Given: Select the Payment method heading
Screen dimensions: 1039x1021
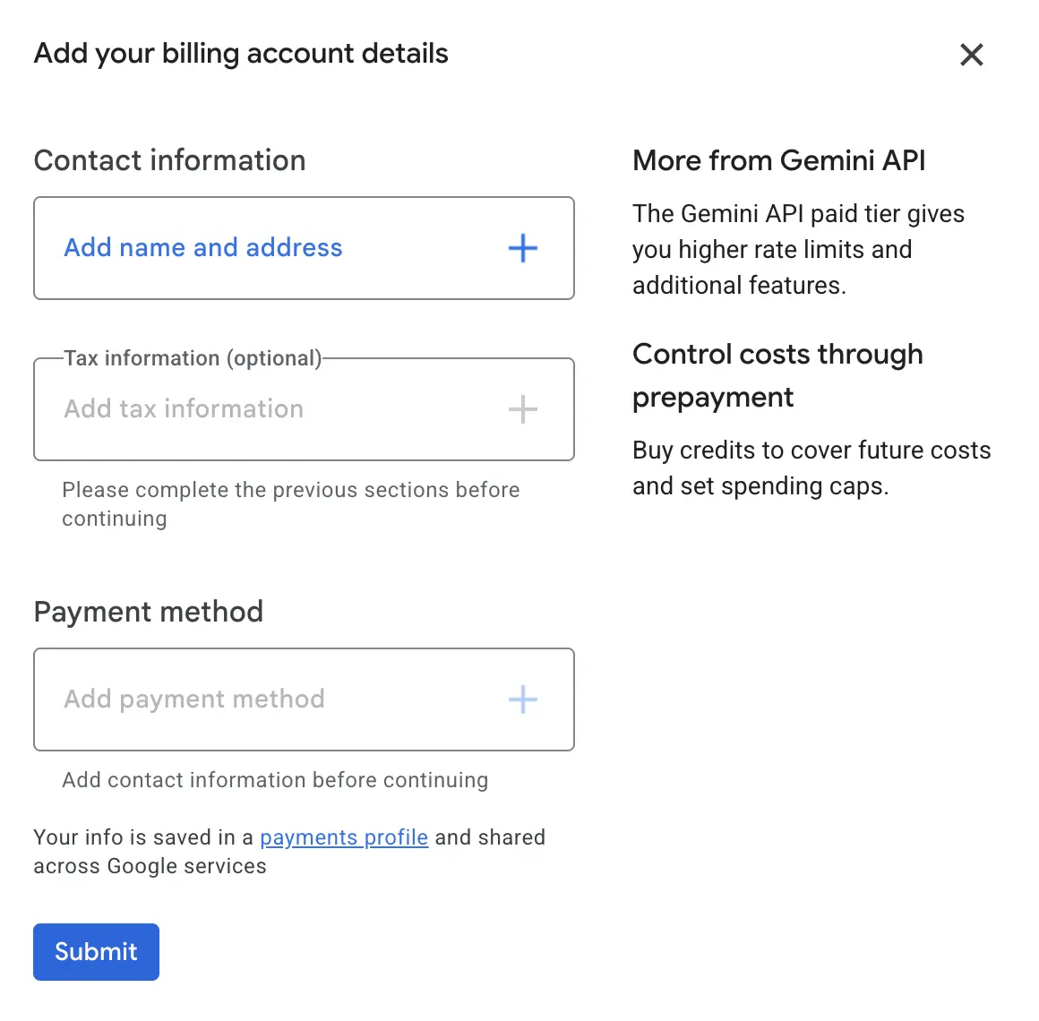Looking at the screenshot, I should [x=149, y=612].
